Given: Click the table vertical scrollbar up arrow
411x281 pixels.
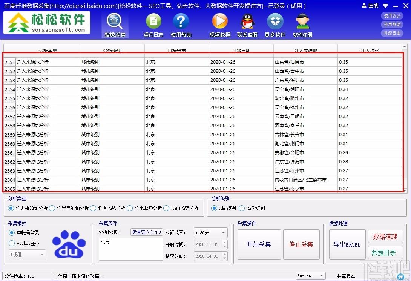Looking at the screenshot, I should [x=405, y=47].
